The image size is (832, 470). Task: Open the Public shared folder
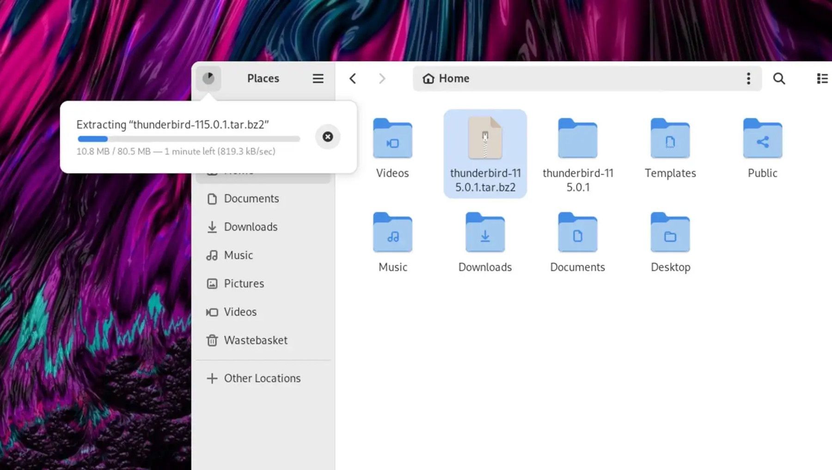(762, 139)
